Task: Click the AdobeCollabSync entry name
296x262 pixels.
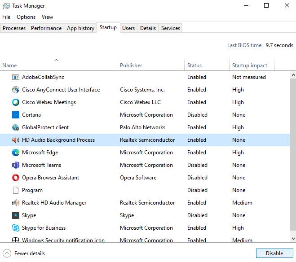Action: pos(43,77)
